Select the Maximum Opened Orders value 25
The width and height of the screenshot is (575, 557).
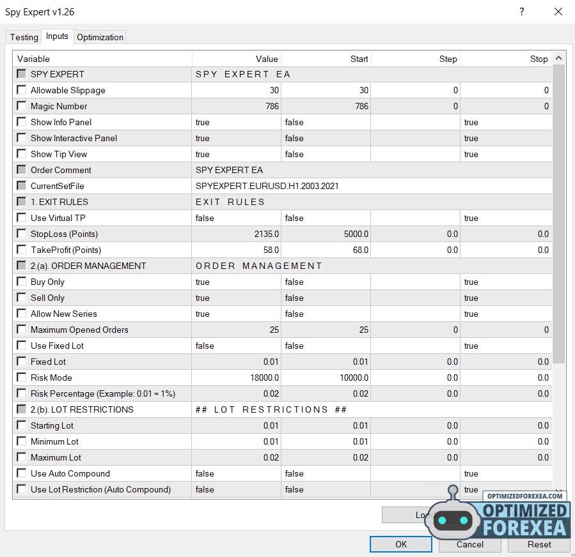tap(237, 330)
